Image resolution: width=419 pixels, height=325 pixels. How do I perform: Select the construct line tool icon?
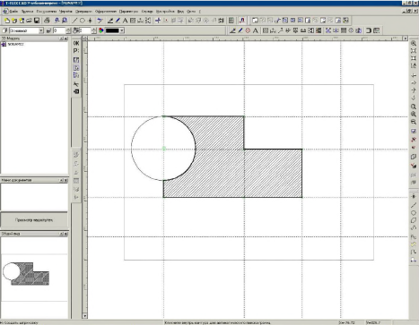click(74, 21)
